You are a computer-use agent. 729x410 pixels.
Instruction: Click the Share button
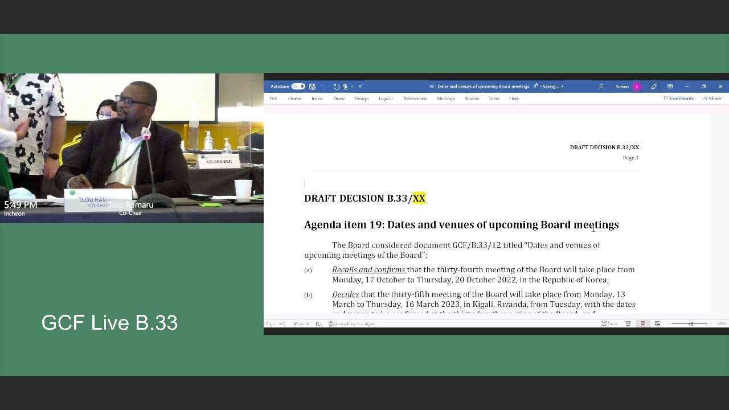click(712, 99)
